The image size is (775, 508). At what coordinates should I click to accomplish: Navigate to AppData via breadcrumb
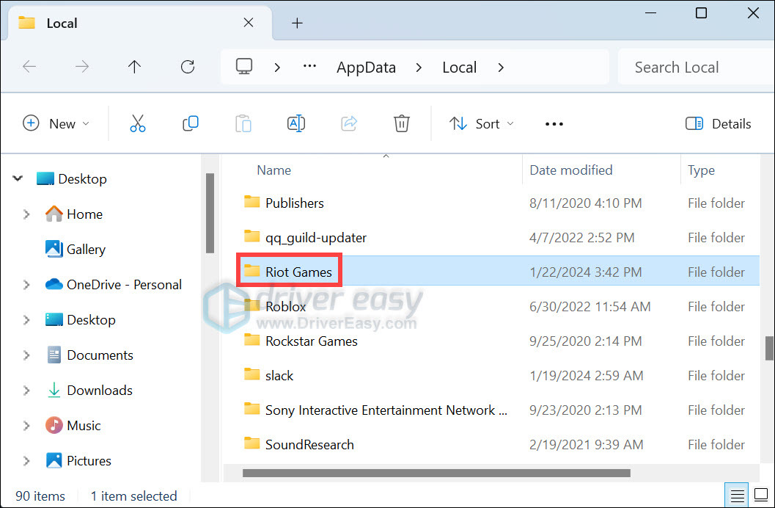[366, 67]
